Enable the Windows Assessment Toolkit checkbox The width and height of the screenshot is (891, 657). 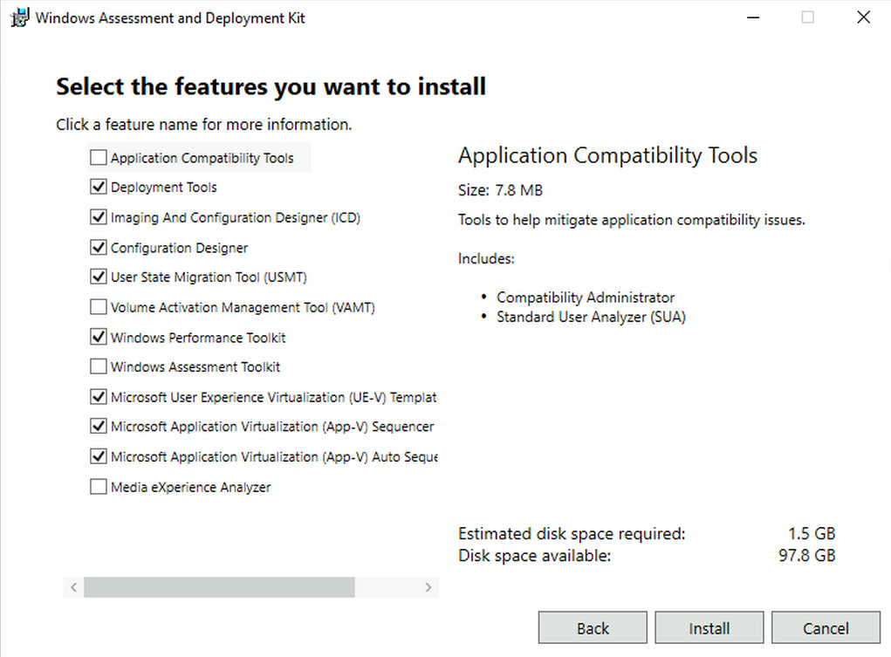click(99, 366)
